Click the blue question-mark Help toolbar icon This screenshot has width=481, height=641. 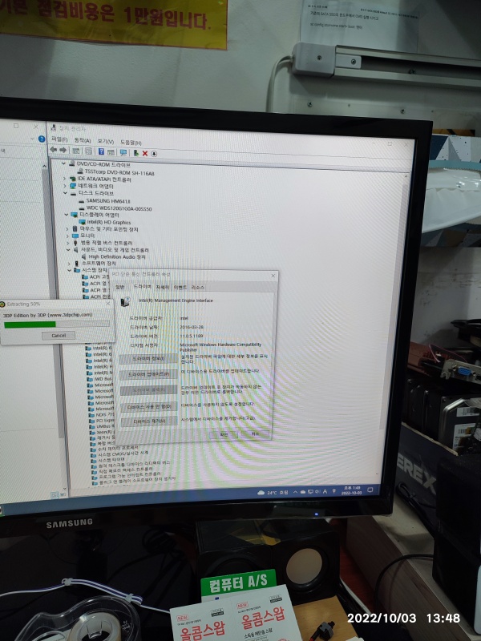pos(101,151)
